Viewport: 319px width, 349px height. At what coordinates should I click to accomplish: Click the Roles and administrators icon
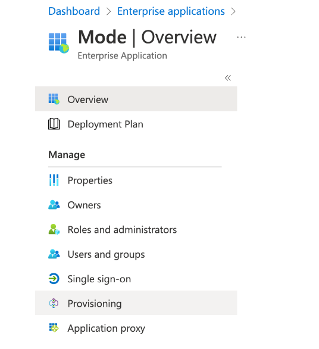pos(54,229)
